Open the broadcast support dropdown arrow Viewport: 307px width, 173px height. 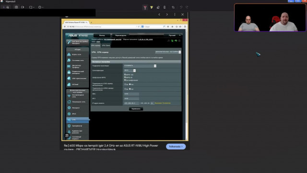(x=155, y=66)
